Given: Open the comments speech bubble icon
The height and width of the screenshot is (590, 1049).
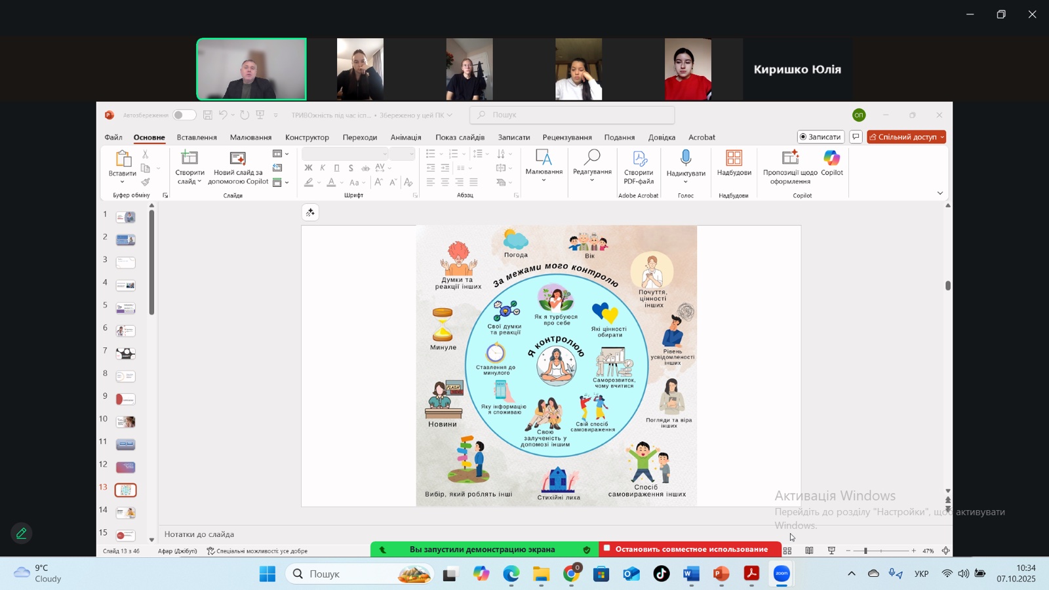Looking at the screenshot, I should coord(856,137).
